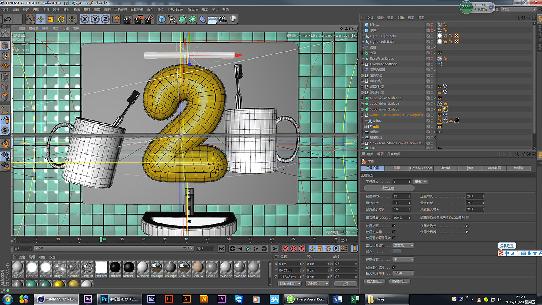The width and height of the screenshot is (542, 305).
Task: Click the Record Active Objects keyframe button
Action: (x=285, y=249)
